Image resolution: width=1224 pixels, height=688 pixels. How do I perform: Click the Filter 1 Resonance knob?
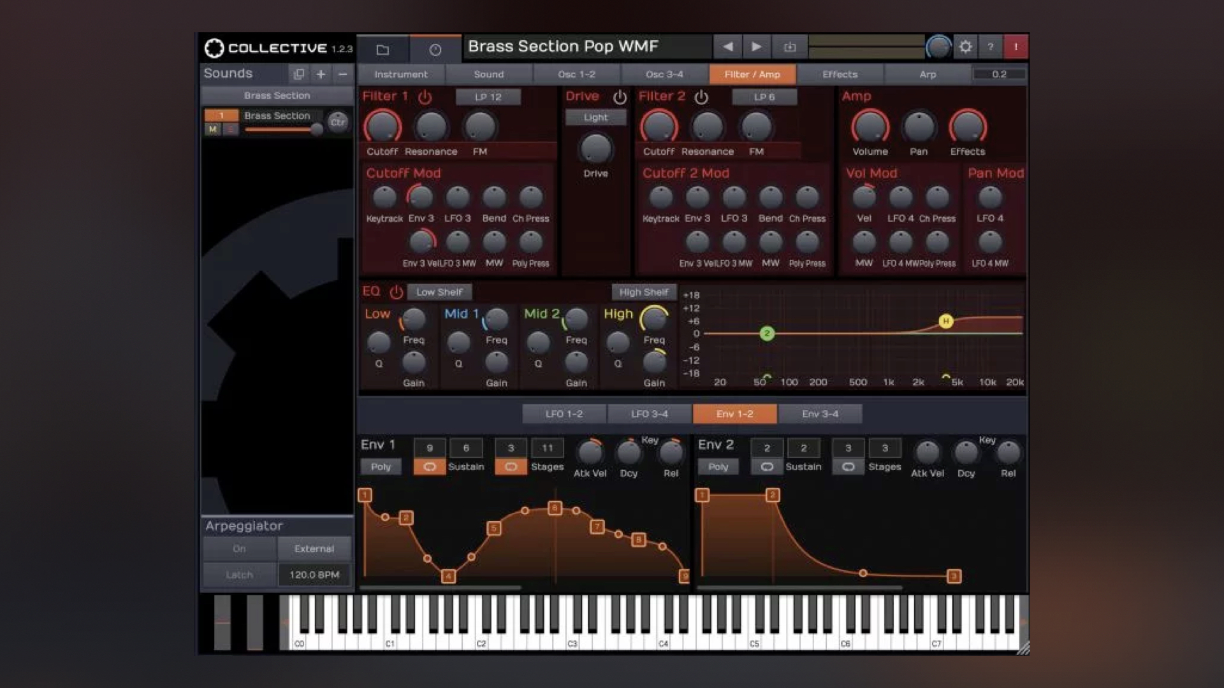pyautogui.click(x=431, y=127)
